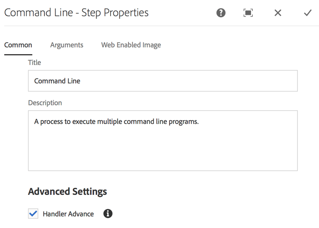Uncheck the Handler Advance checkbox
Screen dimensions: 319x228
(33, 214)
